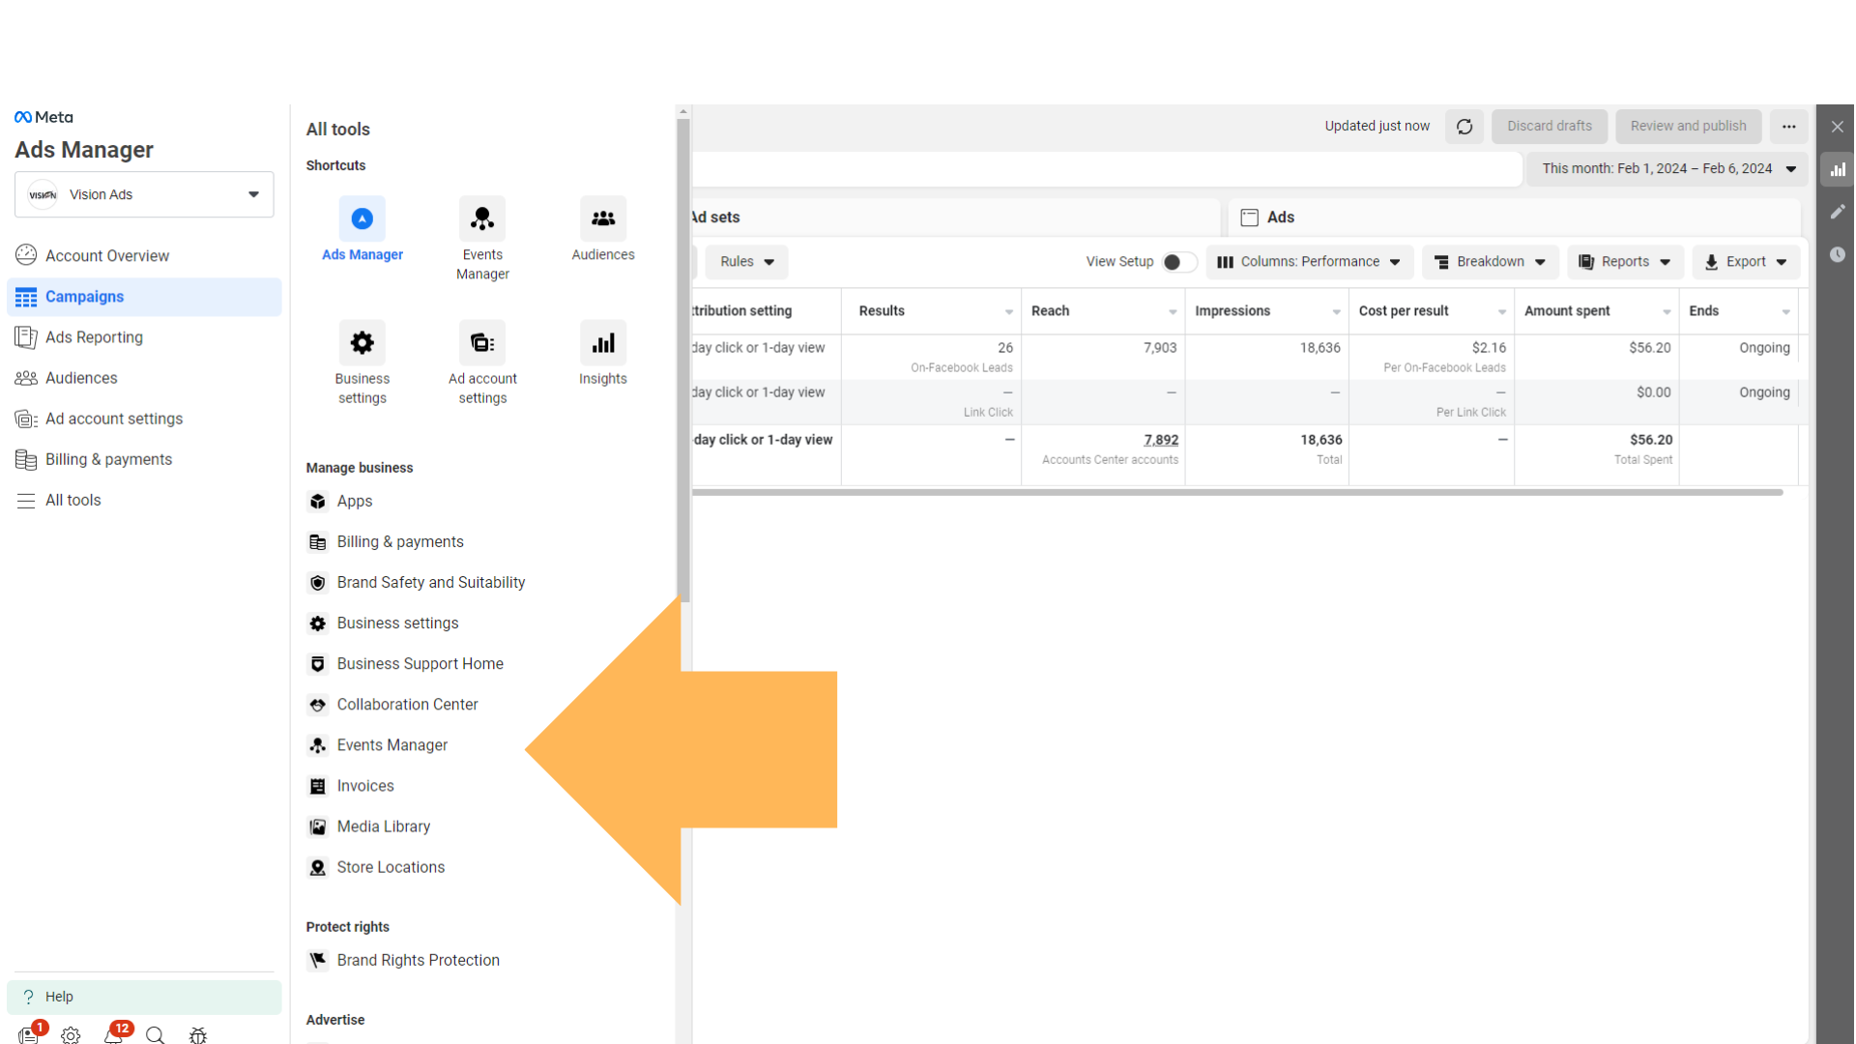The width and height of the screenshot is (1856, 1044).
Task: Open the three-dot more options button
Action: [x=1789, y=127]
